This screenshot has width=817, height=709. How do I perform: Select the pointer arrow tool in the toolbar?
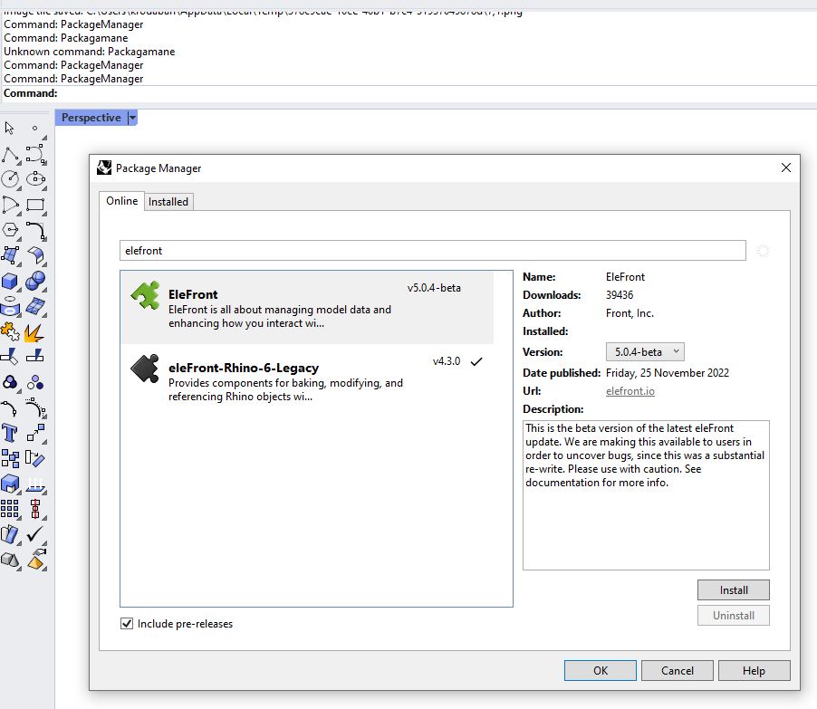(10, 129)
